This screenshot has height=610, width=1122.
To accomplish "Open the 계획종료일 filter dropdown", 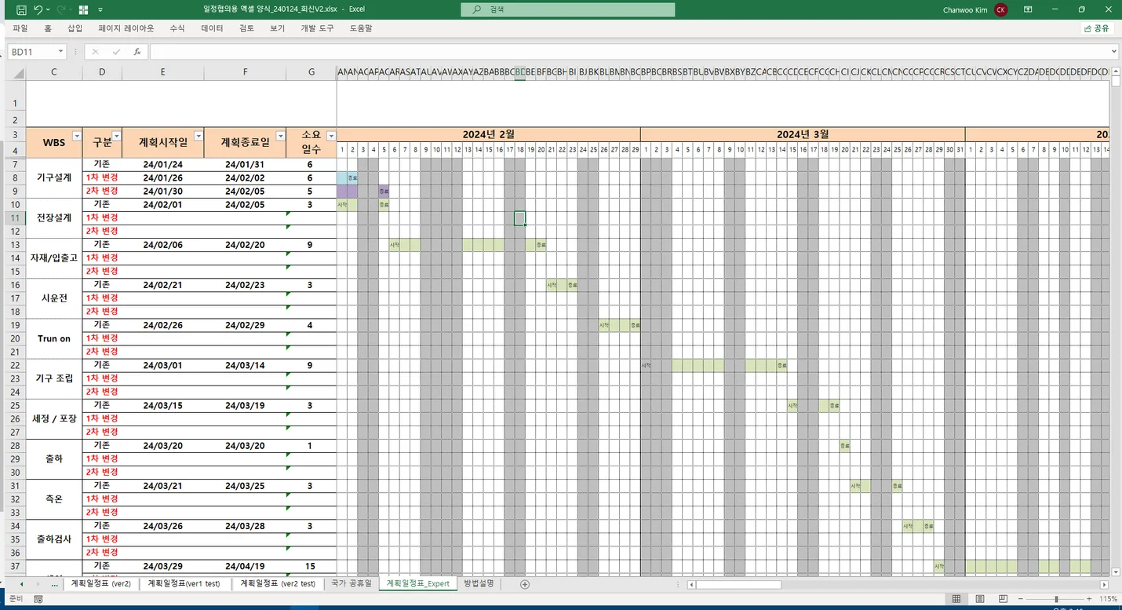I will click(x=280, y=136).
